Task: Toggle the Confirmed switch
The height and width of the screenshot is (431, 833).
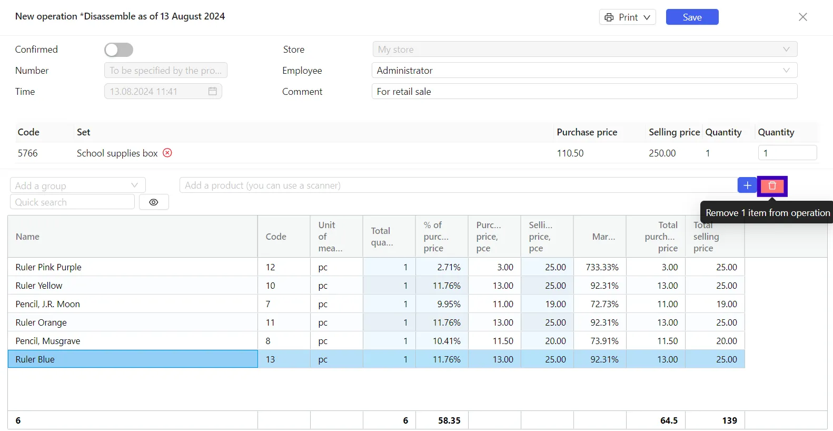Action: click(118, 50)
